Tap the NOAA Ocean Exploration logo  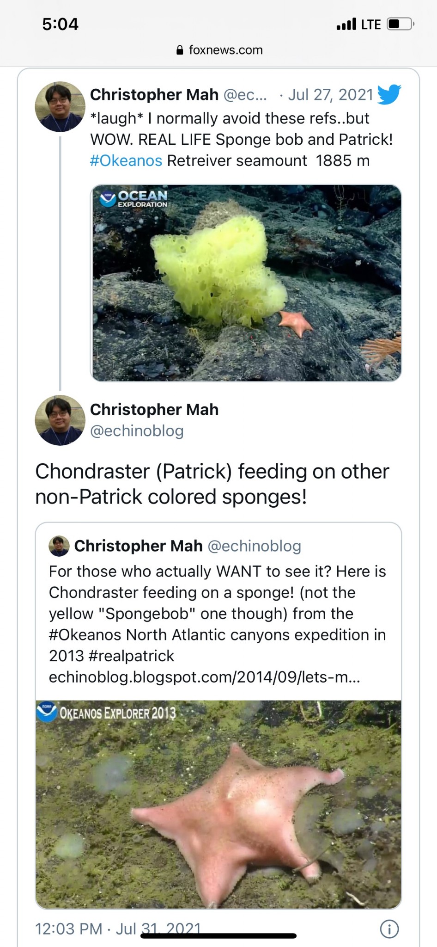(134, 199)
